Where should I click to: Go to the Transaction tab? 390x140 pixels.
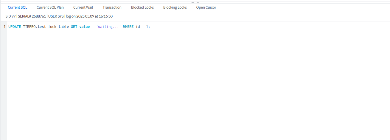pos(112,7)
